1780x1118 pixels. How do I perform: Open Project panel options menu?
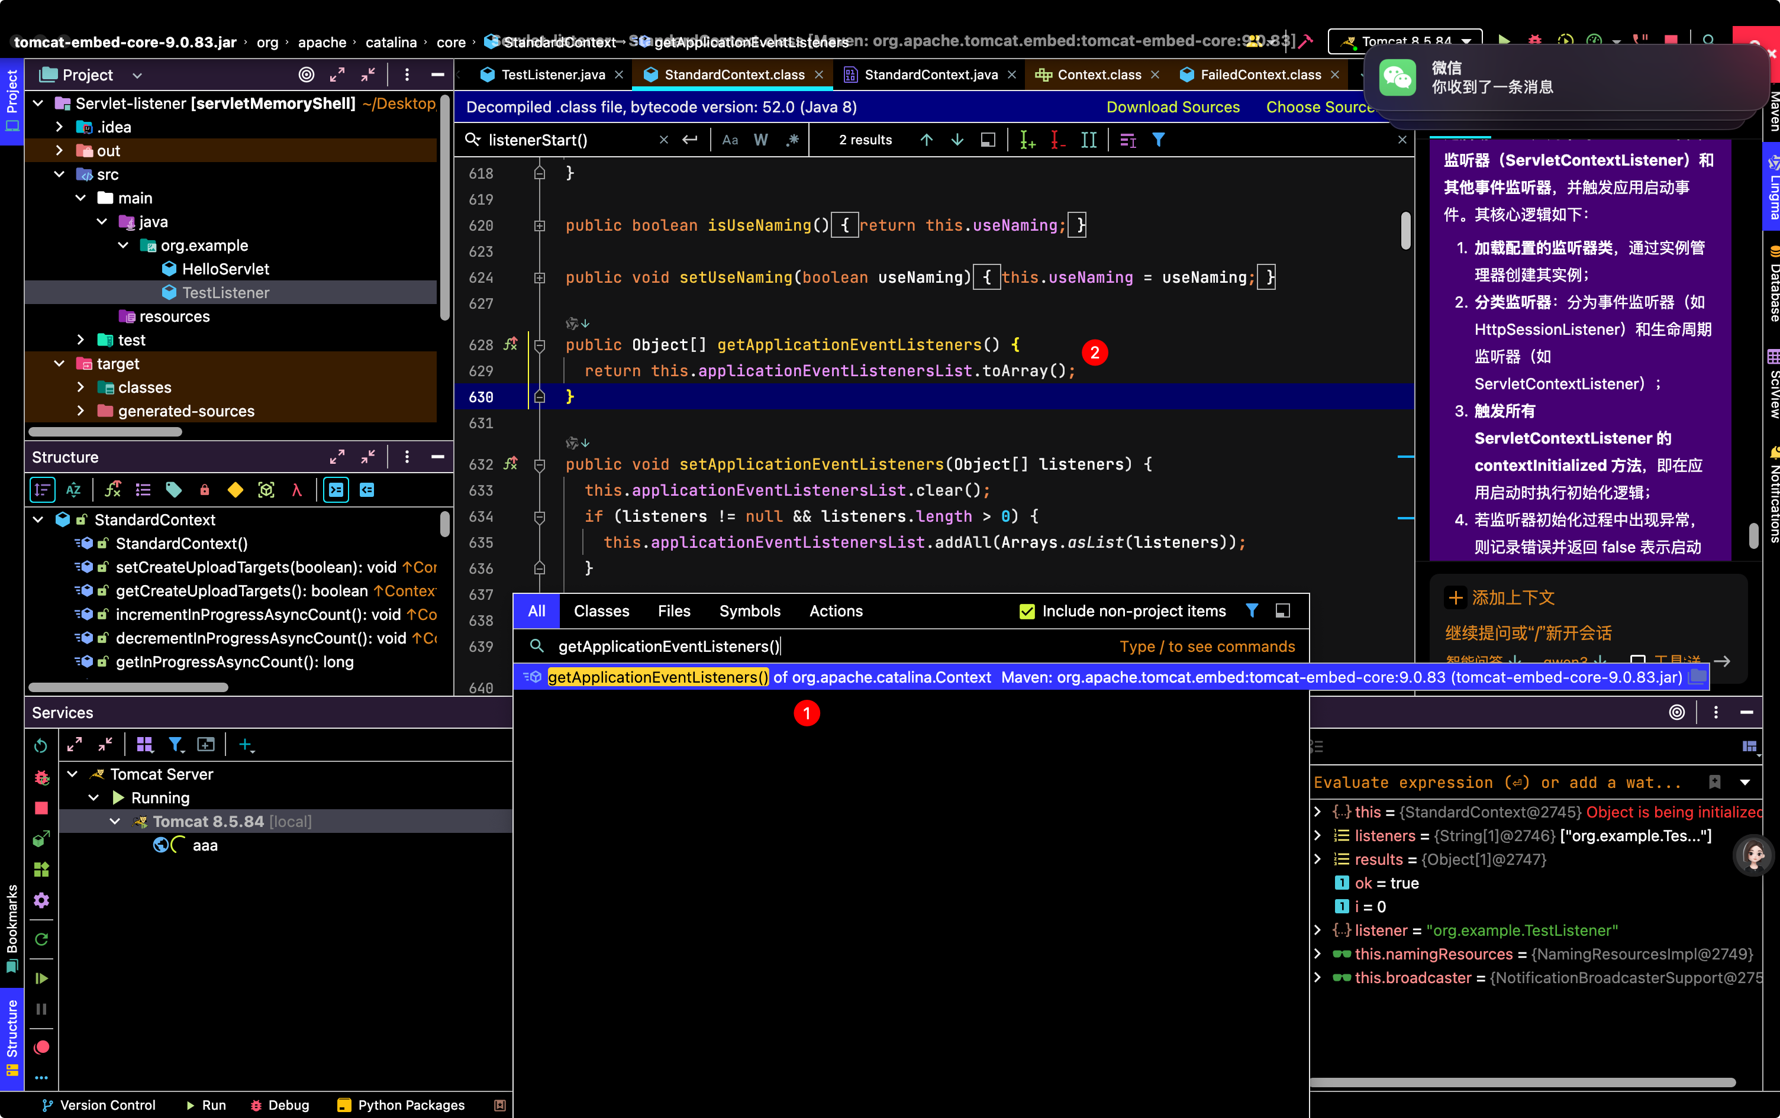pyautogui.click(x=407, y=75)
